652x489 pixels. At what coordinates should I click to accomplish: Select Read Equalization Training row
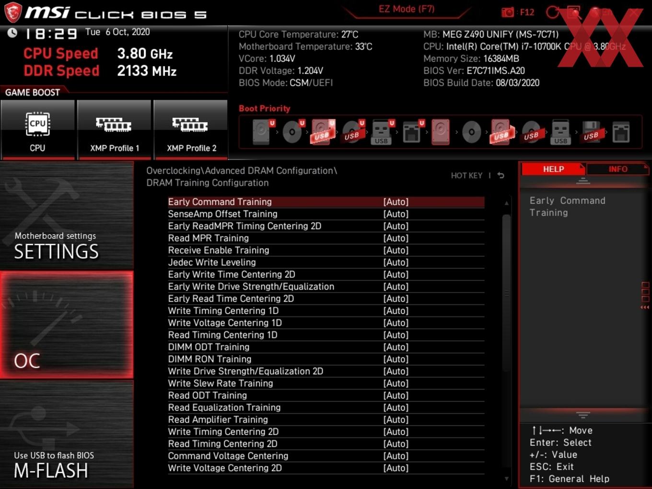(x=326, y=407)
